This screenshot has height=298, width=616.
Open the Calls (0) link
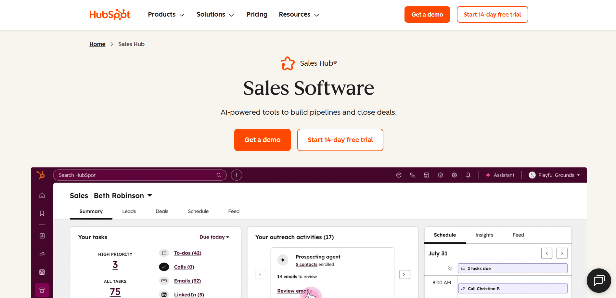click(184, 267)
